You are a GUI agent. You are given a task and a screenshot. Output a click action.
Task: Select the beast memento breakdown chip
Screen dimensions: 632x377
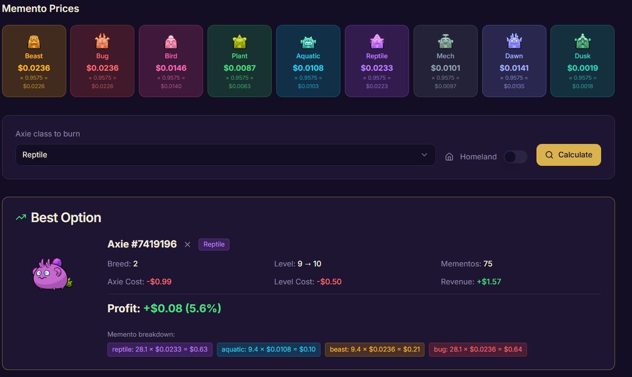coord(374,350)
